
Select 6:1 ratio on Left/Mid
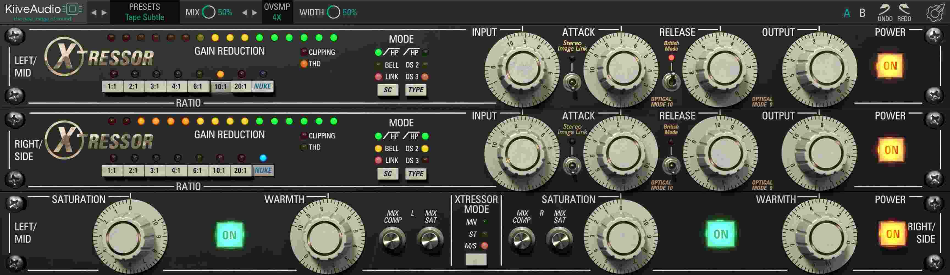click(x=198, y=87)
